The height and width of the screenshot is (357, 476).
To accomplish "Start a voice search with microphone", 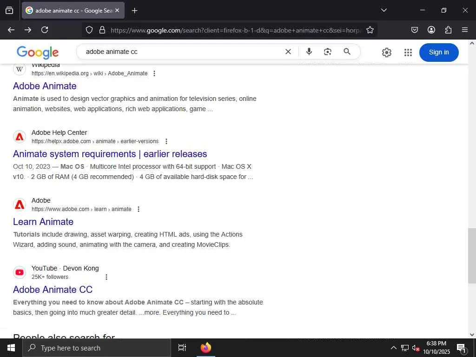I will [x=309, y=52].
